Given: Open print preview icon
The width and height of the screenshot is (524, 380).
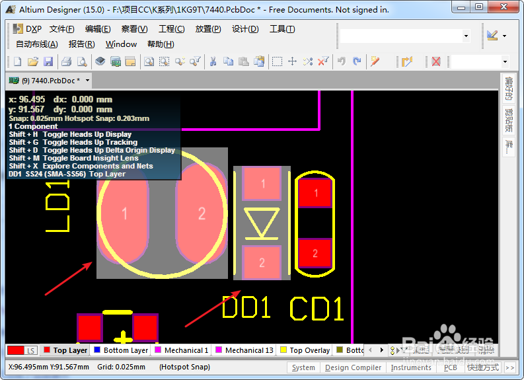Looking at the screenshot, I should (x=82, y=61).
